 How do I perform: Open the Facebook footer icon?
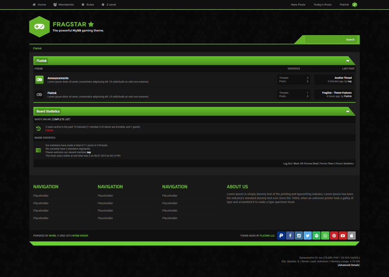pos(290,236)
